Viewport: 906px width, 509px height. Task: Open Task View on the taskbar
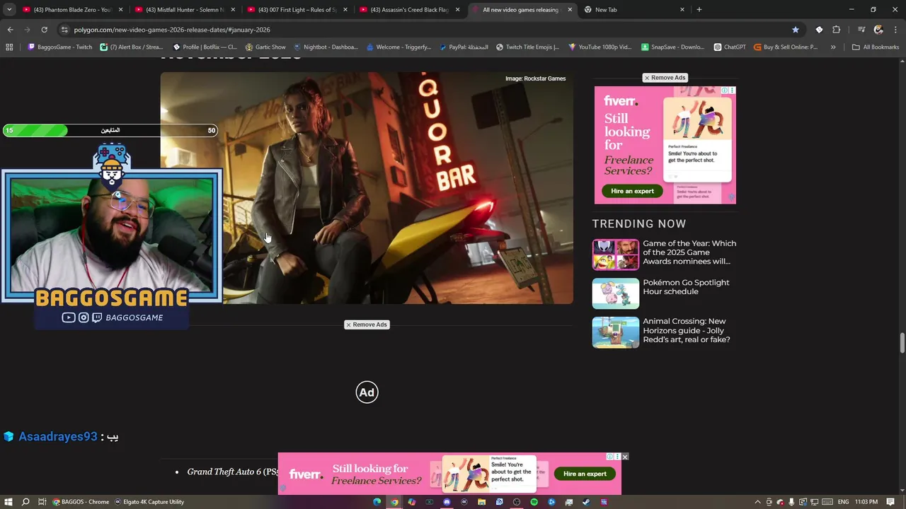coord(42,502)
